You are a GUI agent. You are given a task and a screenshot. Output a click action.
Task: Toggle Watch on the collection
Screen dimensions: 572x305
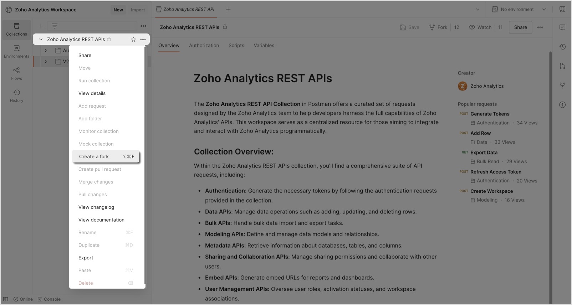(x=480, y=27)
